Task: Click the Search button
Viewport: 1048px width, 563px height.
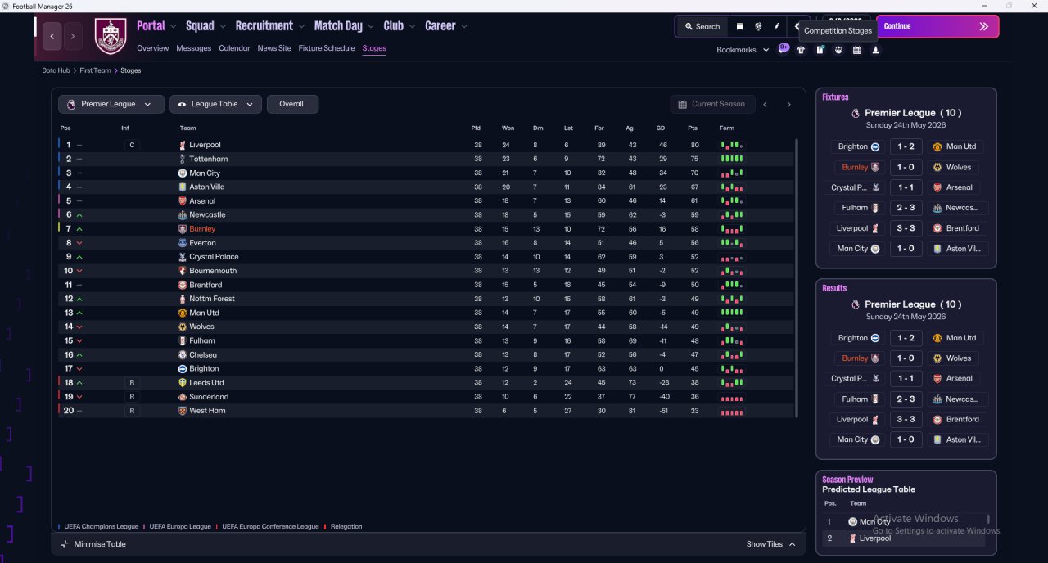Action: (702, 26)
